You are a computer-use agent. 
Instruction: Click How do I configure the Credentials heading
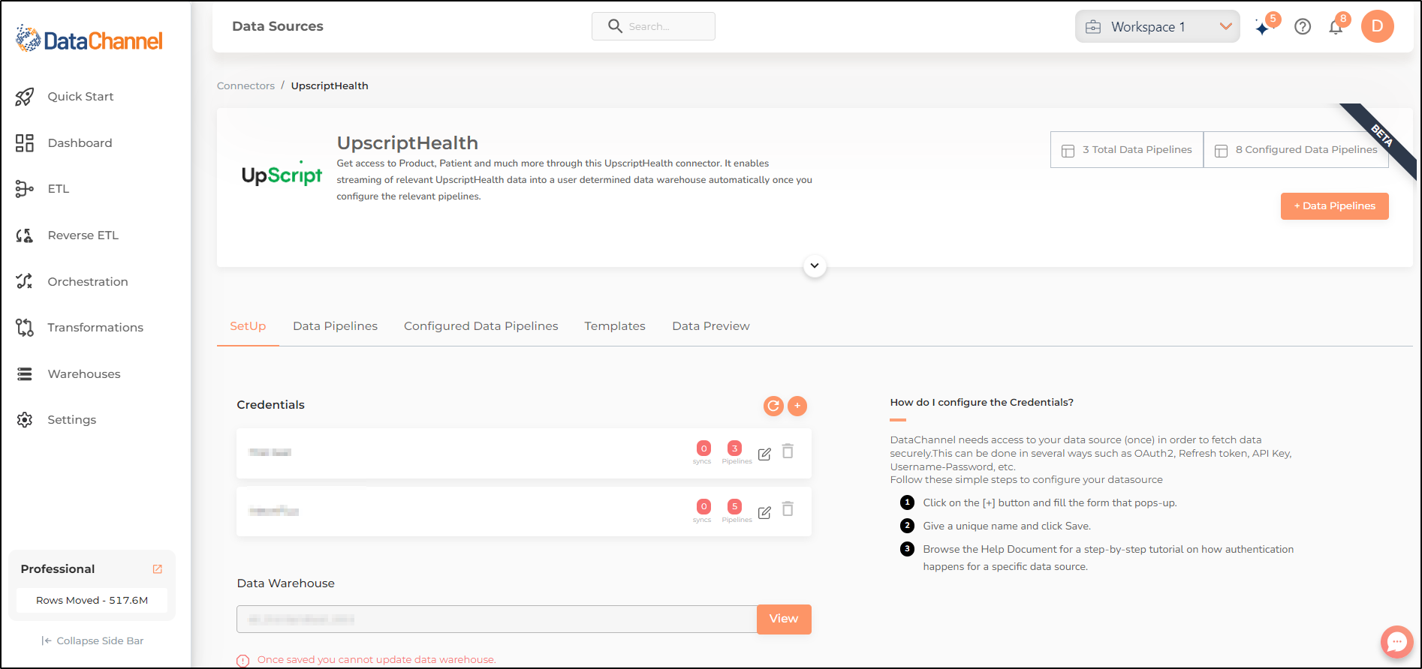pyautogui.click(x=981, y=403)
